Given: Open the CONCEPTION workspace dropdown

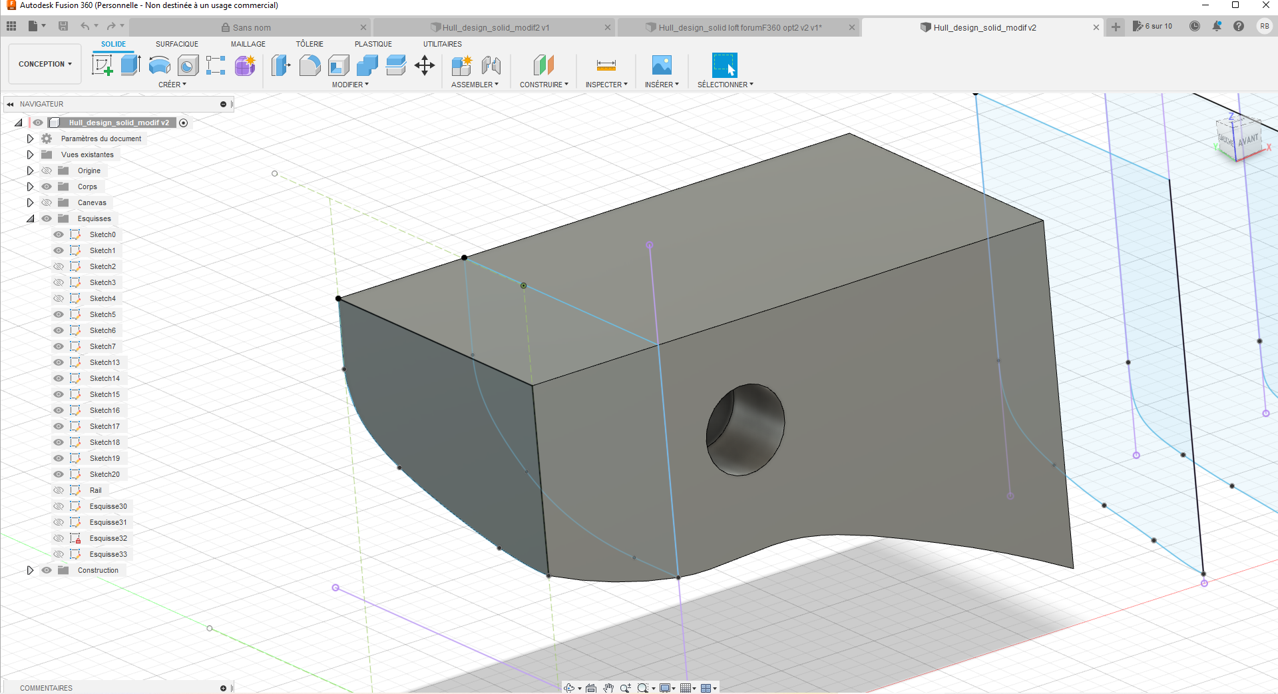Looking at the screenshot, I should pyautogui.click(x=45, y=64).
